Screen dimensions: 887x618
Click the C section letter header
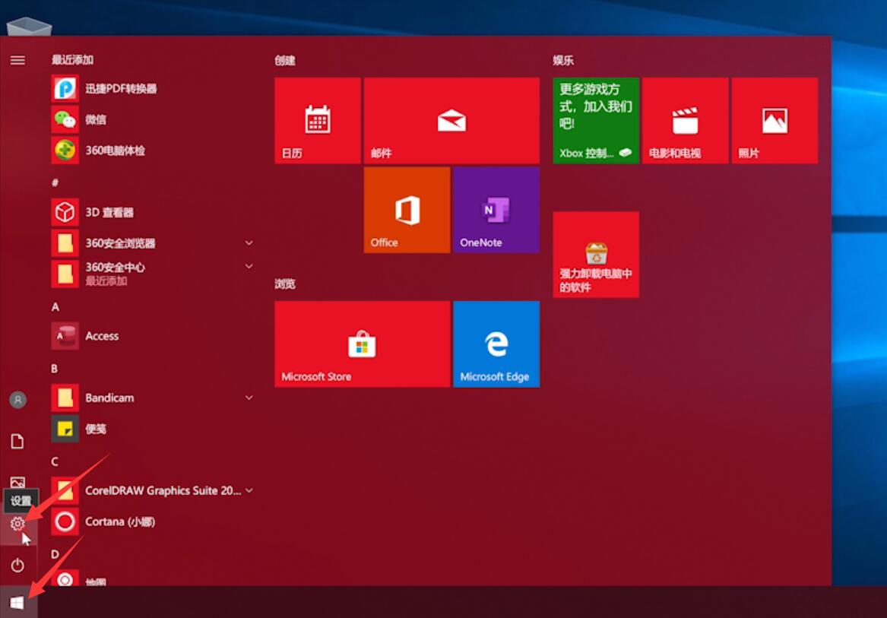[x=54, y=461]
